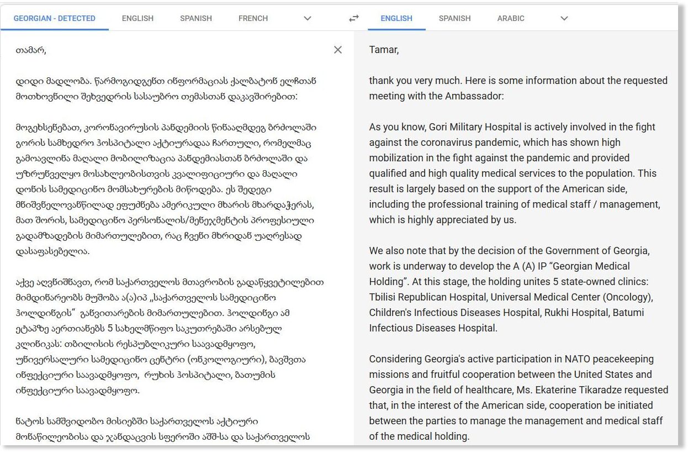
Task: Select Spanish as target language
Action: click(x=455, y=18)
